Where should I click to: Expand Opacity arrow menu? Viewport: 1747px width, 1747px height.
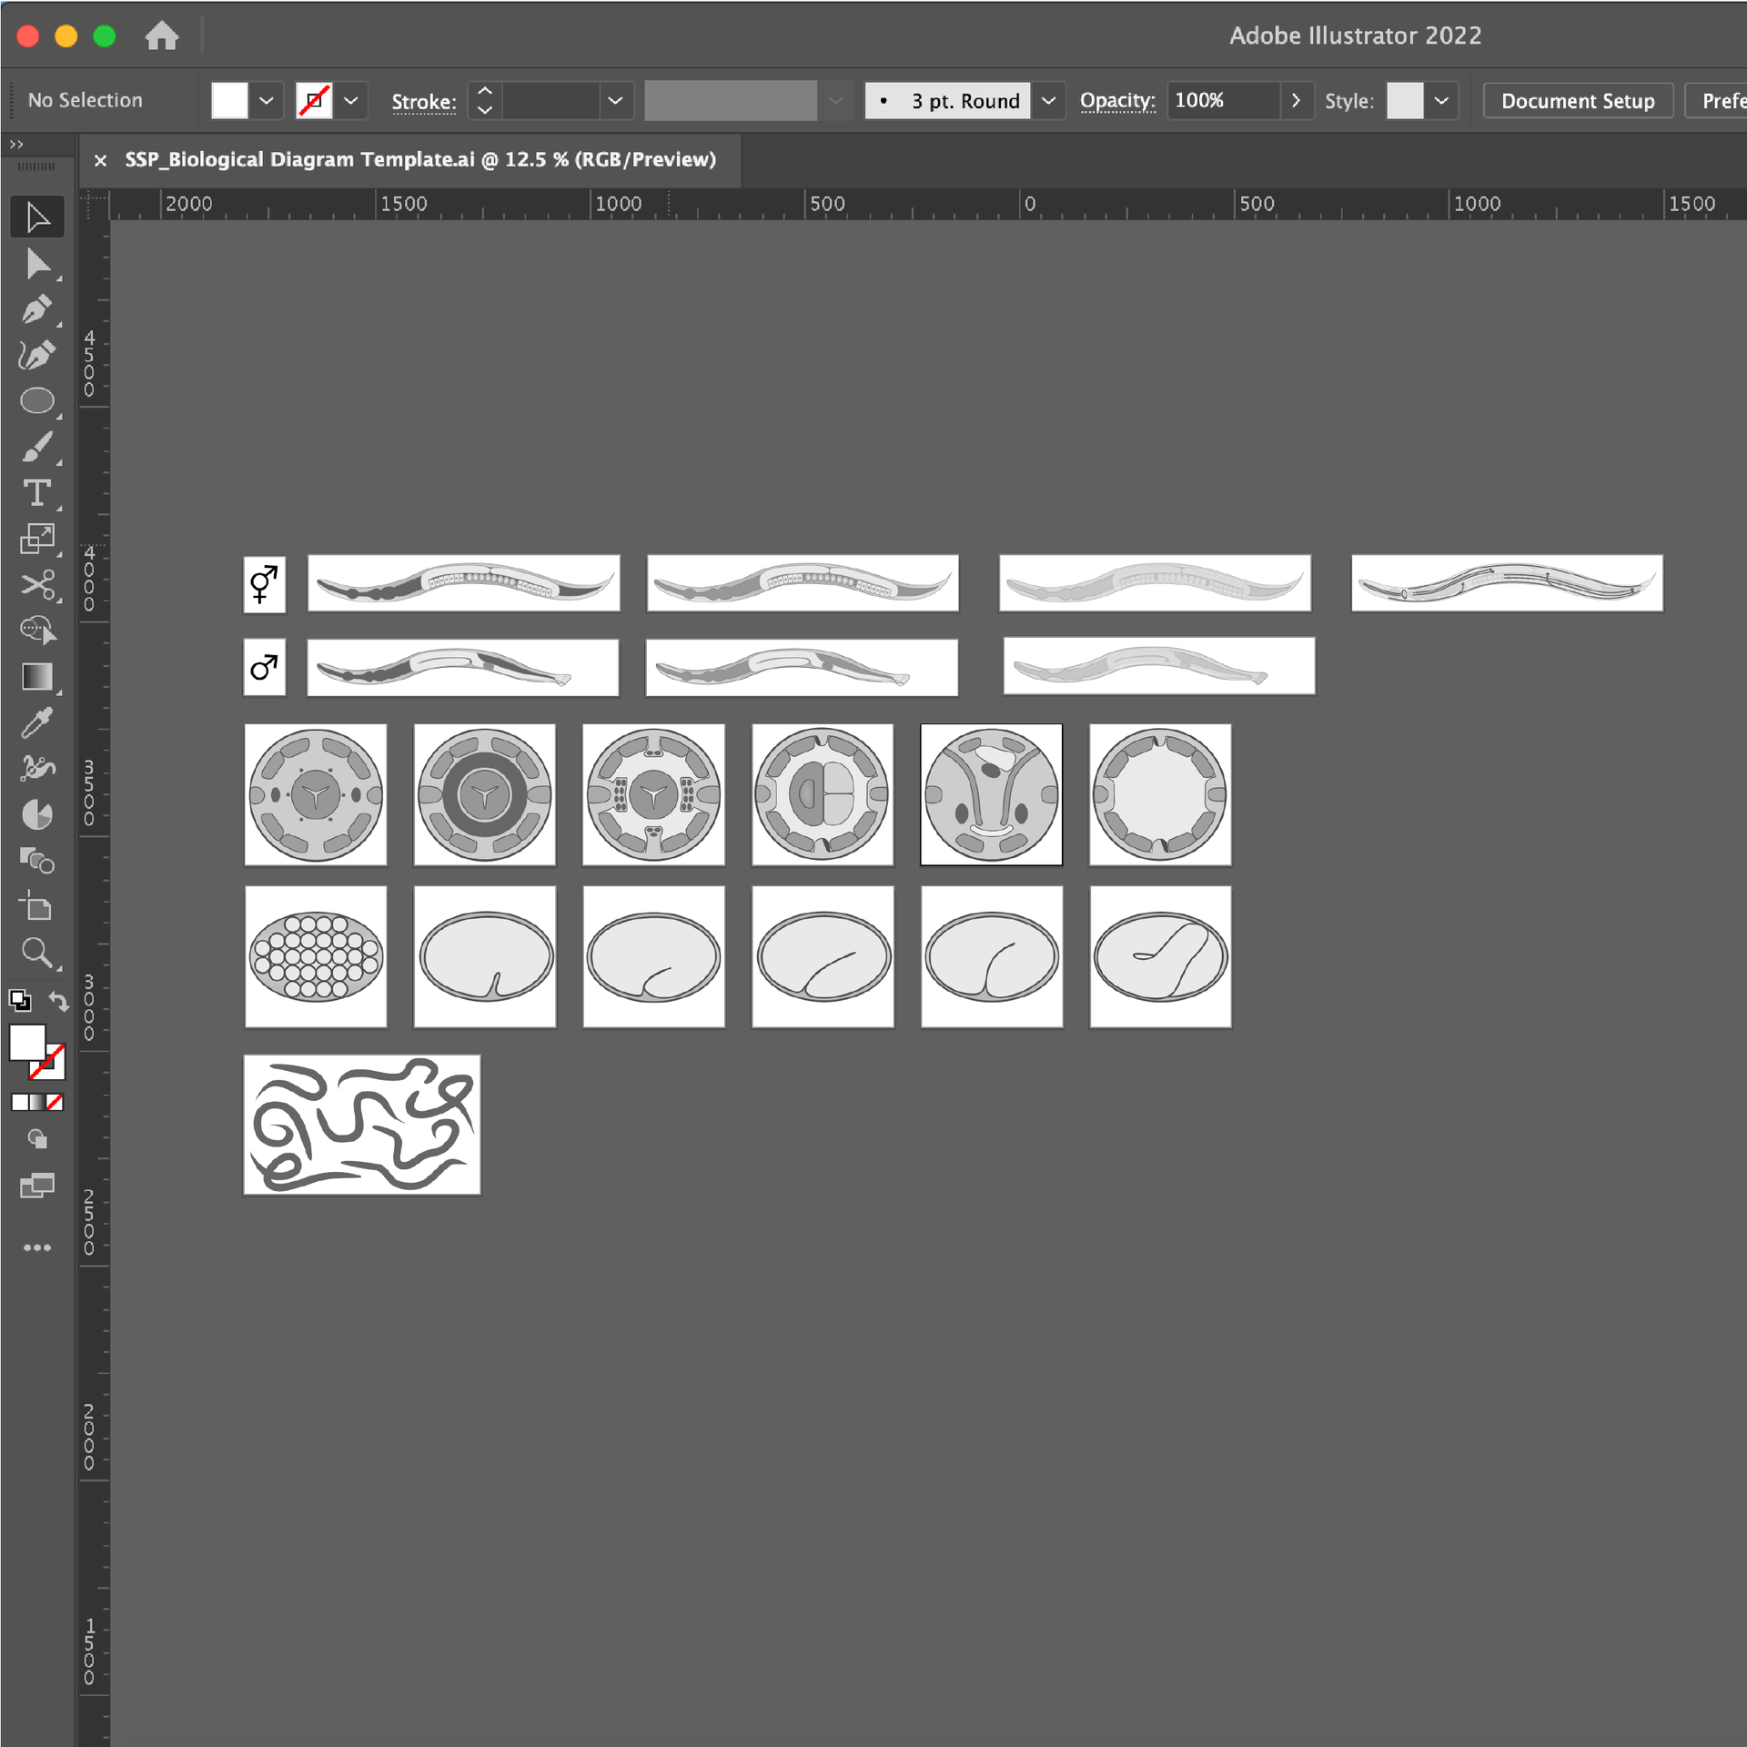click(x=1296, y=101)
